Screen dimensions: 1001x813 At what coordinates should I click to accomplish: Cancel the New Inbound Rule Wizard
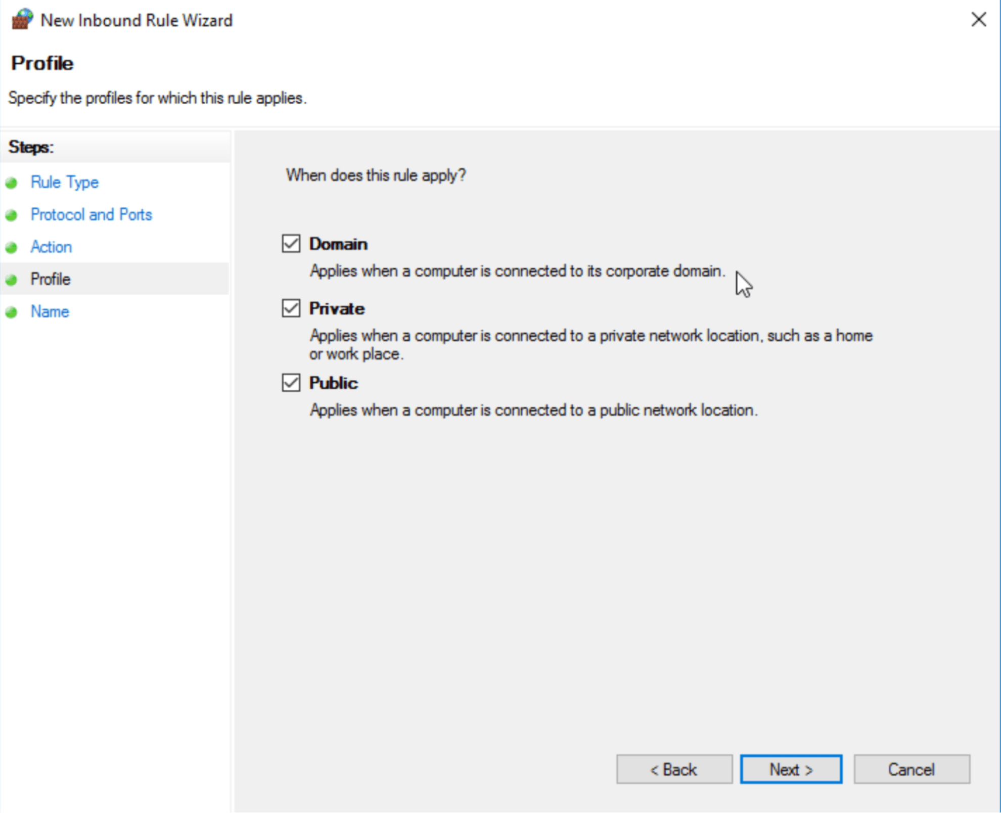tap(911, 769)
